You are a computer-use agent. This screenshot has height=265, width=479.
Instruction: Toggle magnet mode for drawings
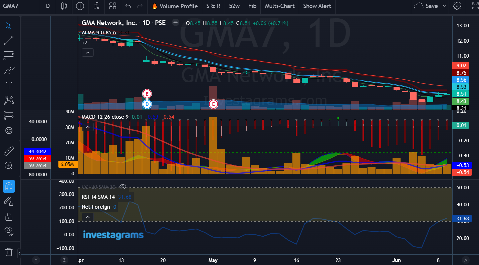pyautogui.click(x=9, y=186)
